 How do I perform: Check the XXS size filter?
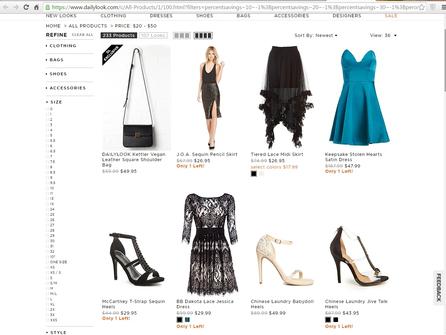point(47,320)
